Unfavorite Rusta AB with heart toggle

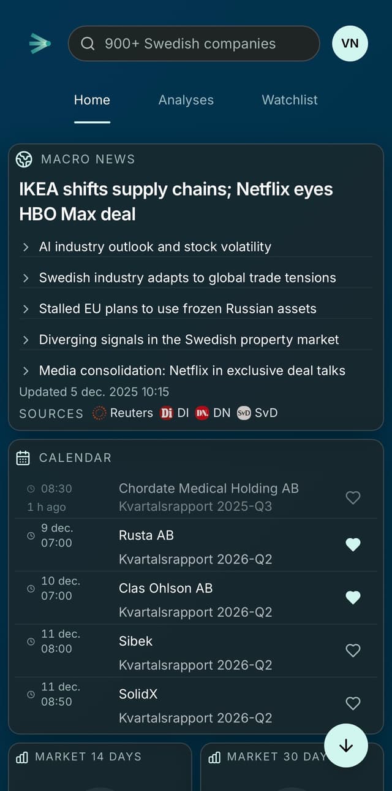(353, 545)
